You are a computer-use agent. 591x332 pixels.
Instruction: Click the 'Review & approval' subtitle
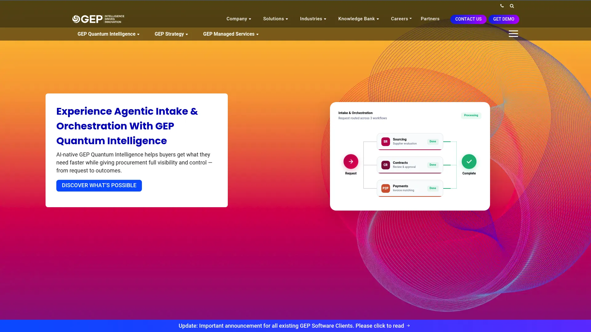[x=404, y=167]
